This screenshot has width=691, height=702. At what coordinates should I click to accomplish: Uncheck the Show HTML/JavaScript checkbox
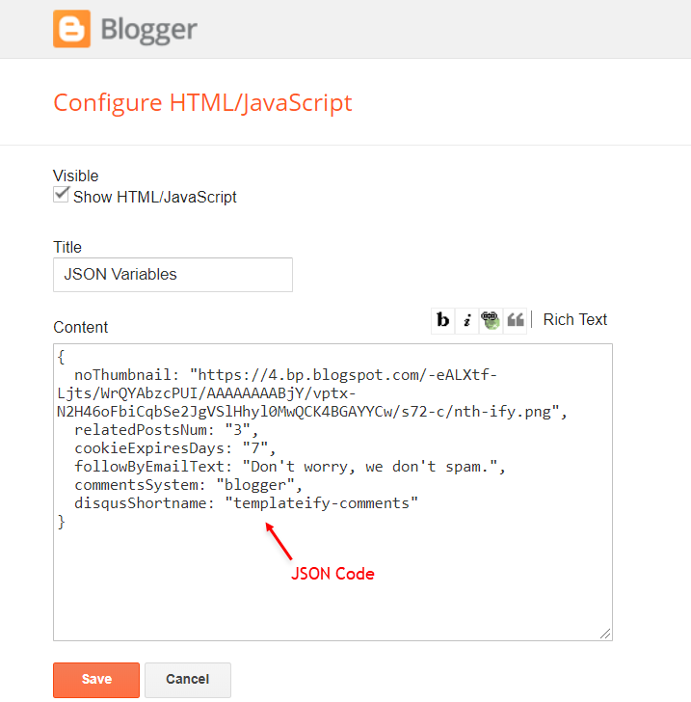61,195
